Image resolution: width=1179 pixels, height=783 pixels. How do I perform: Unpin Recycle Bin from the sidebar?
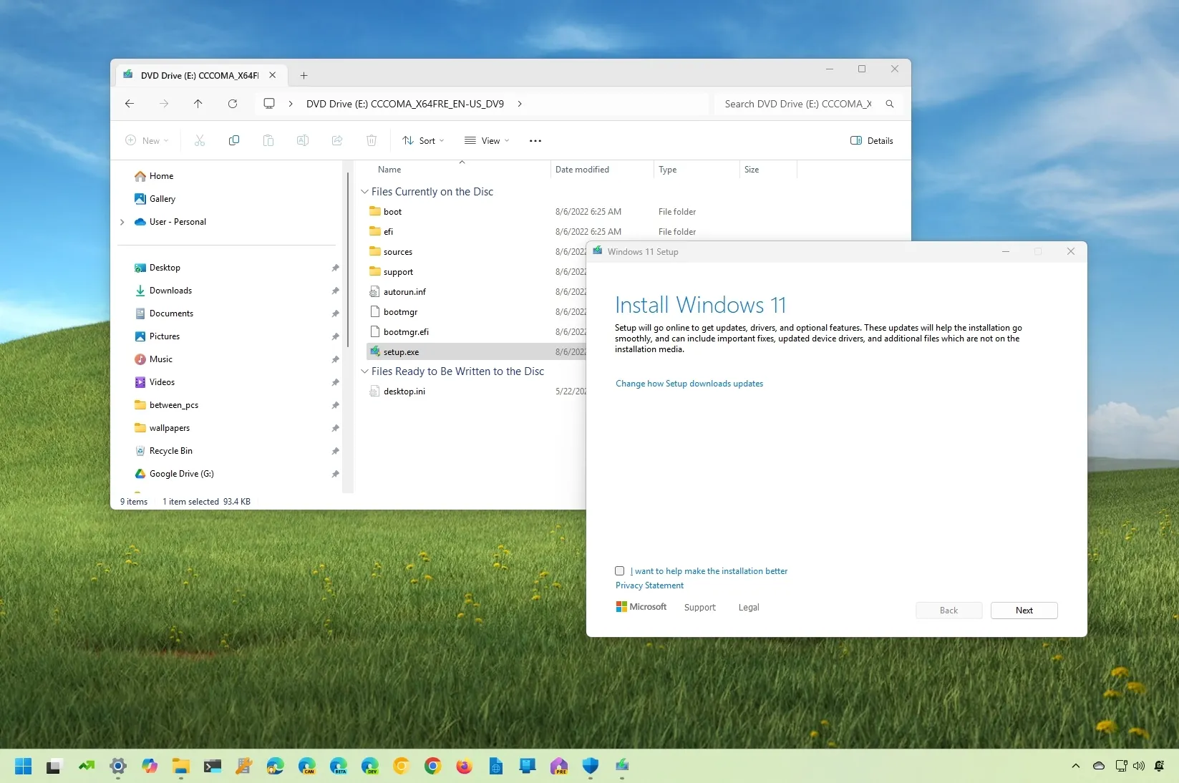click(x=334, y=452)
